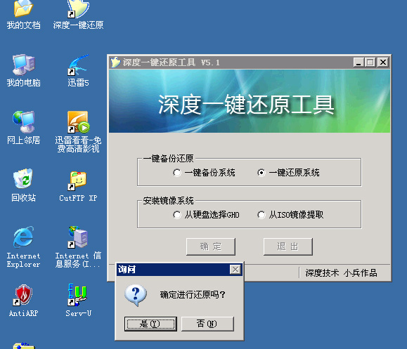Image resolution: width=407 pixels, height=349 pixels.
Task: Select the 从硬盘选择GHO radio option
Action: 206,215
